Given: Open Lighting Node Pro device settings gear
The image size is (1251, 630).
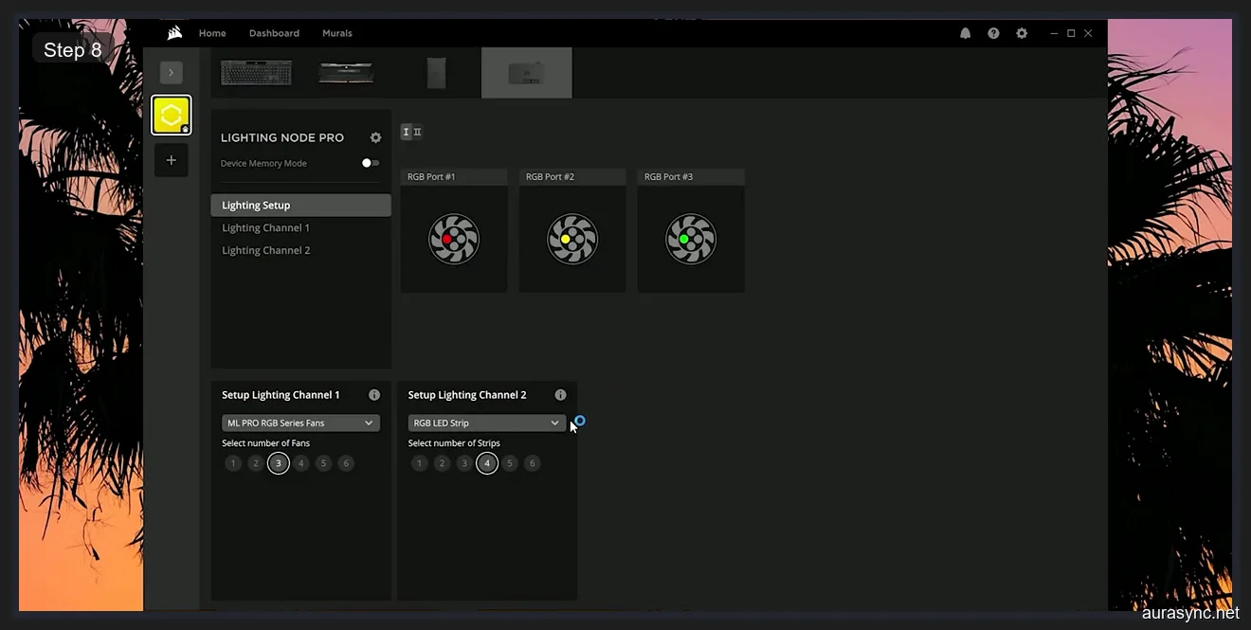Looking at the screenshot, I should (x=375, y=136).
